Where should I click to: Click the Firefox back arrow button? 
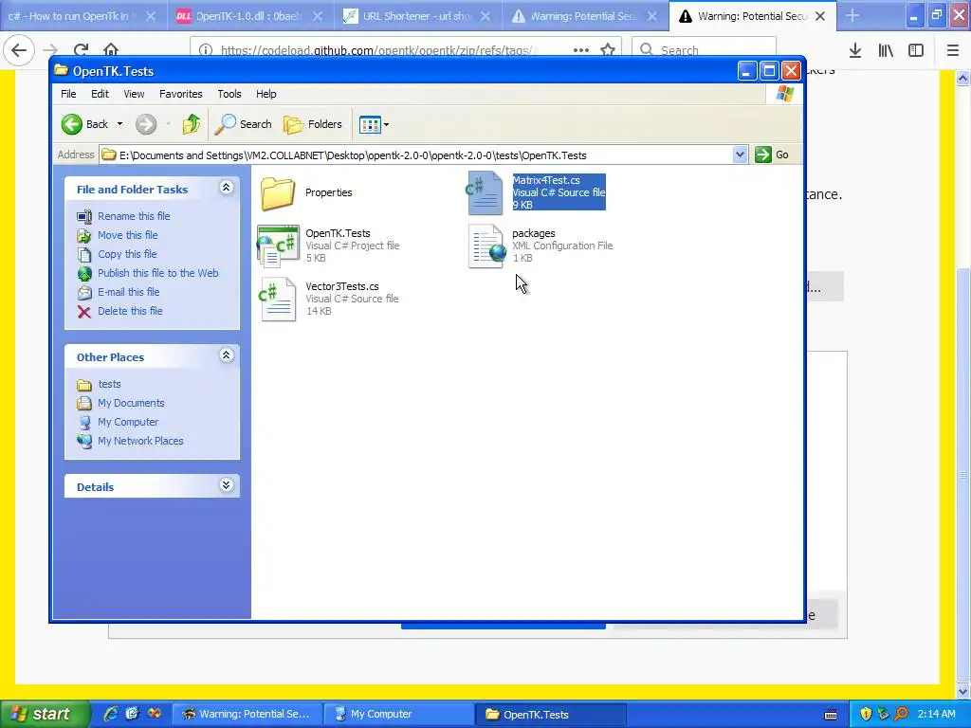pyautogui.click(x=19, y=50)
